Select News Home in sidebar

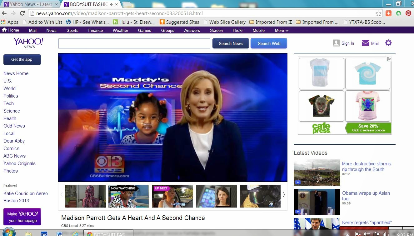(16, 73)
